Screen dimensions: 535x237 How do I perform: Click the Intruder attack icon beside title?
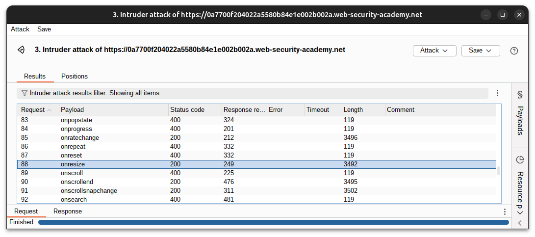[x=22, y=50]
